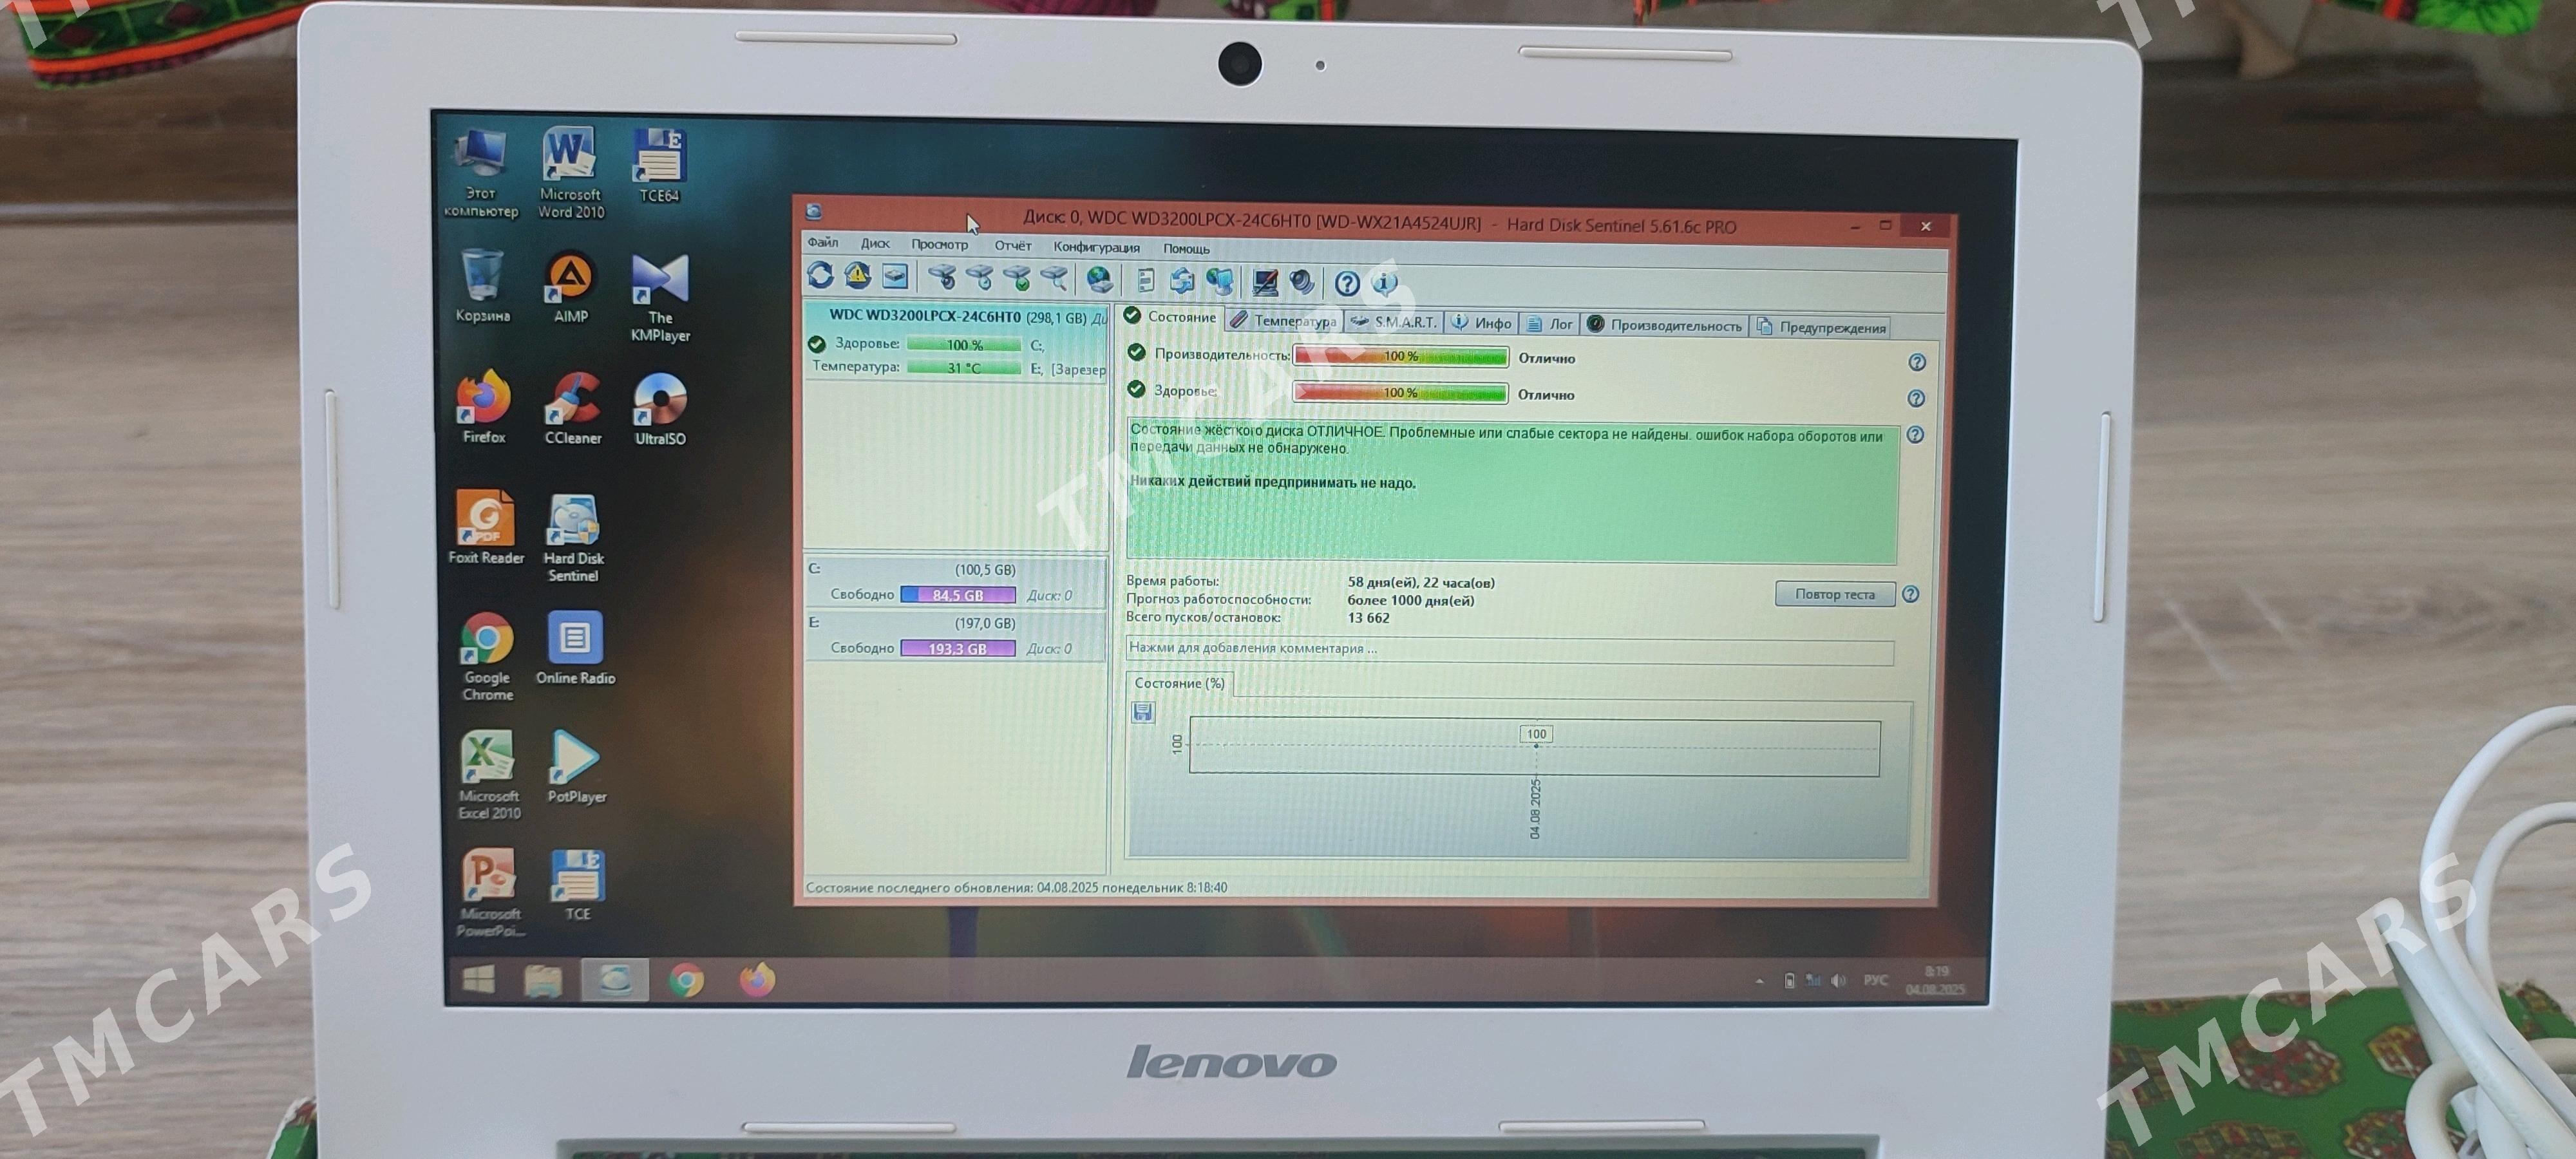2576x1159 pixels.
Task: Click the help icon beside Здоровье Отлично
Action: [1915, 398]
